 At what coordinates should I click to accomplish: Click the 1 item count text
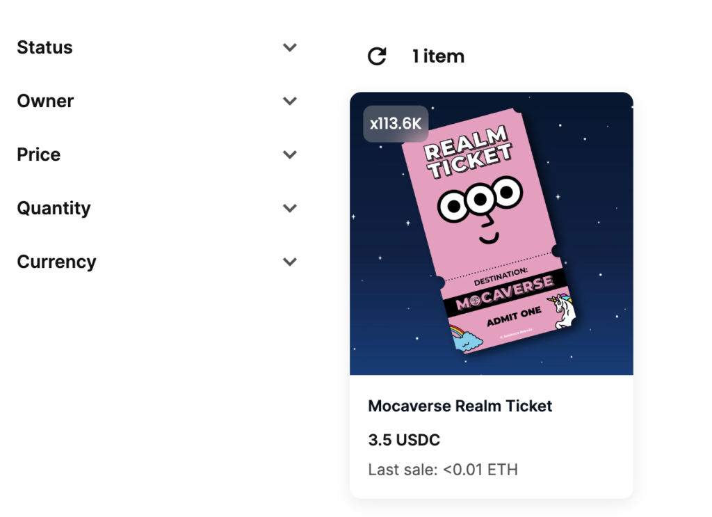pyautogui.click(x=438, y=56)
